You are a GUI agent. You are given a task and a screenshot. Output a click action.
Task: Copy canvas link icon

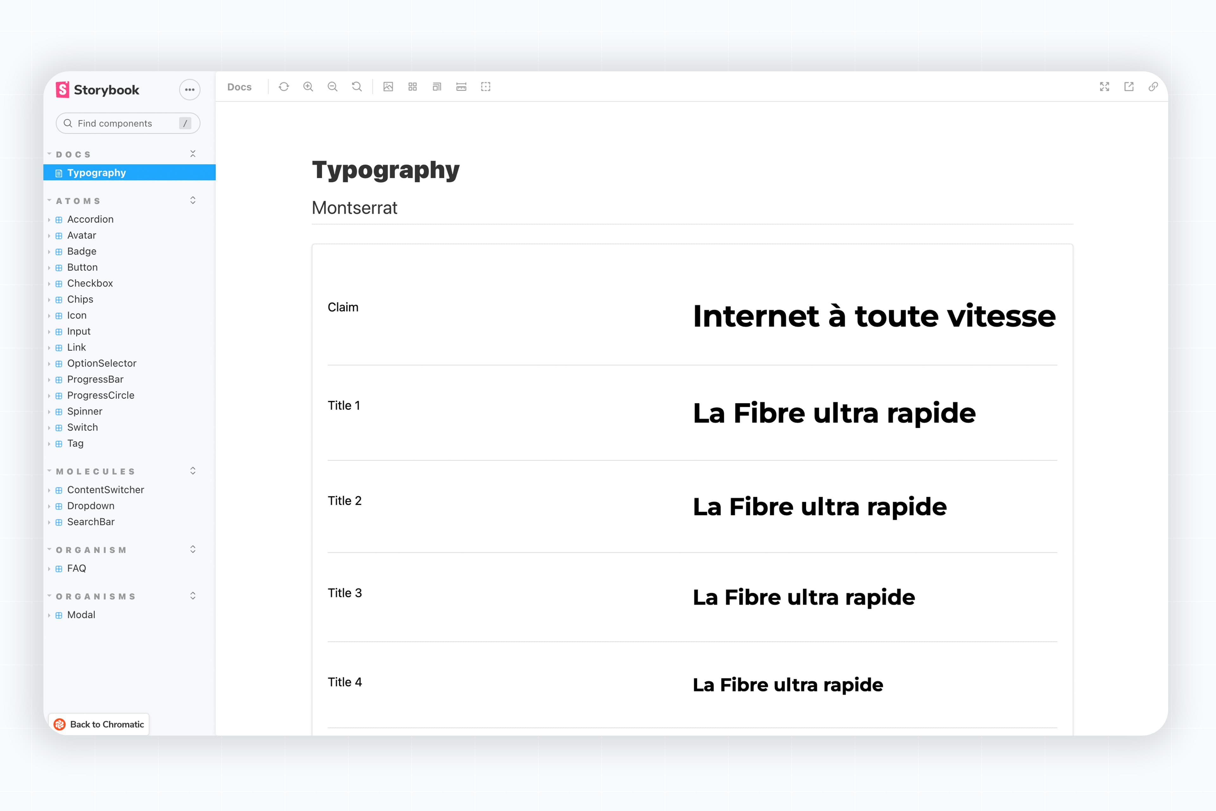pyautogui.click(x=1153, y=87)
